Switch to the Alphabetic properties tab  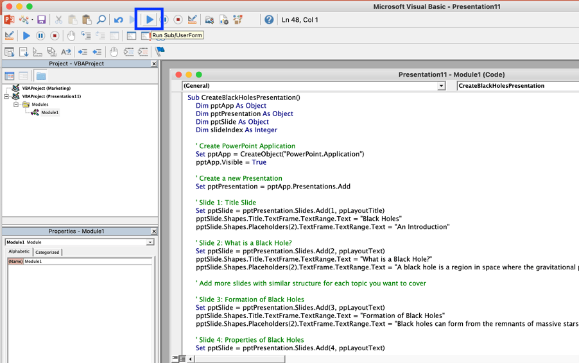[19, 251]
